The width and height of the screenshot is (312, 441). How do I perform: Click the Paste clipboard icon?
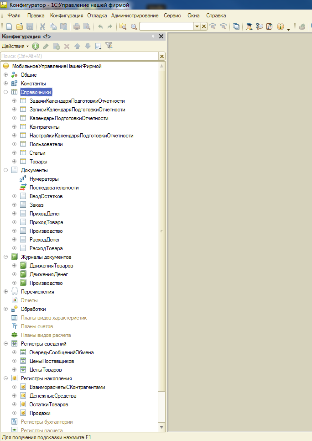63,26
